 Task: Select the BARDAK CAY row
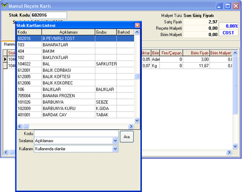[x=76, y=115]
